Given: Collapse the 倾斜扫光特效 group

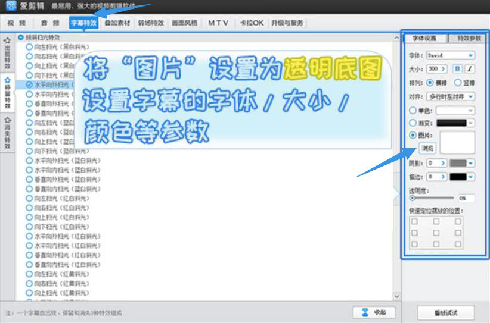Looking at the screenshot, I should [21, 37].
